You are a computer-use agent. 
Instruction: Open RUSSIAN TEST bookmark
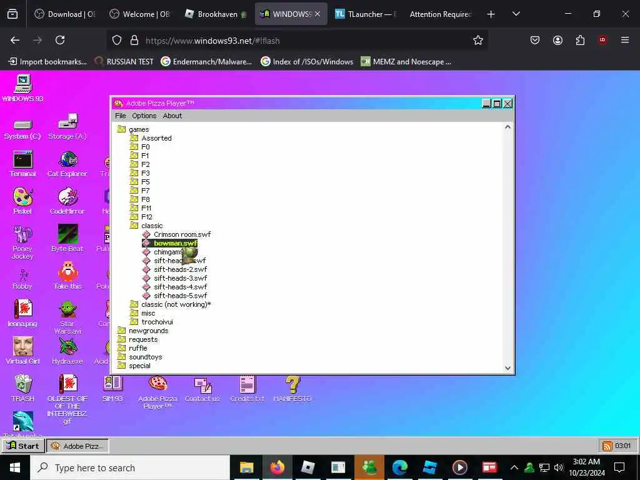click(x=124, y=62)
